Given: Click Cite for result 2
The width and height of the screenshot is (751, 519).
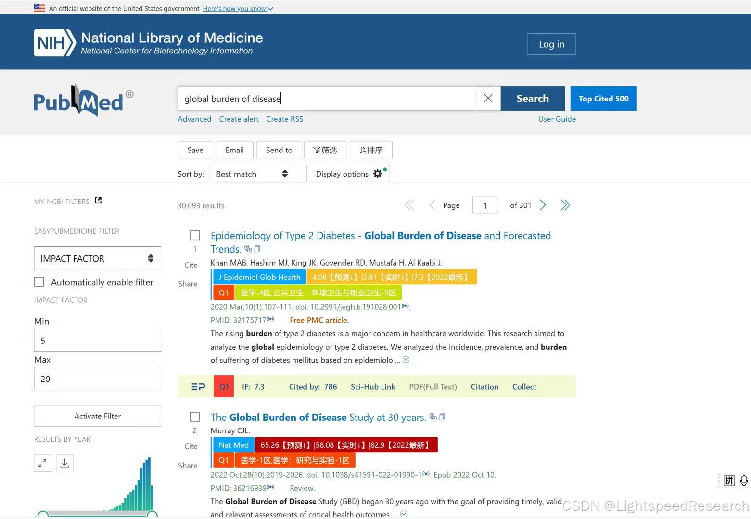Looking at the screenshot, I should pyautogui.click(x=191, y=446).
